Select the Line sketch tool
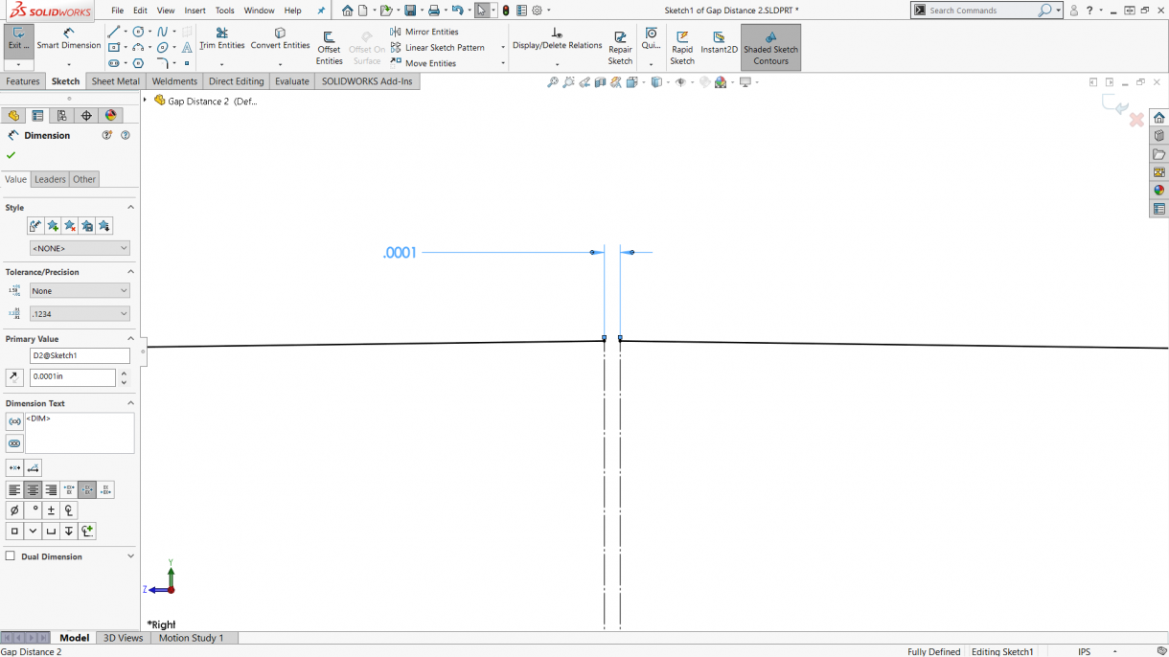This screenshot has height=657, width=1169. (113, 32)
